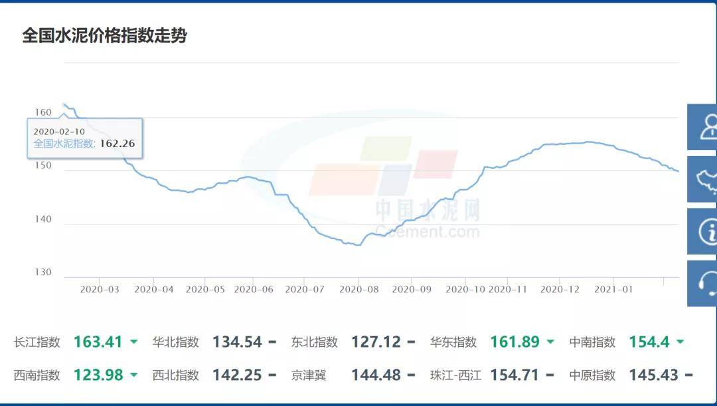Click the green down arrow beside 154.4
The image size is (717, 406).
pyautogui.click(x=680, y=342)
